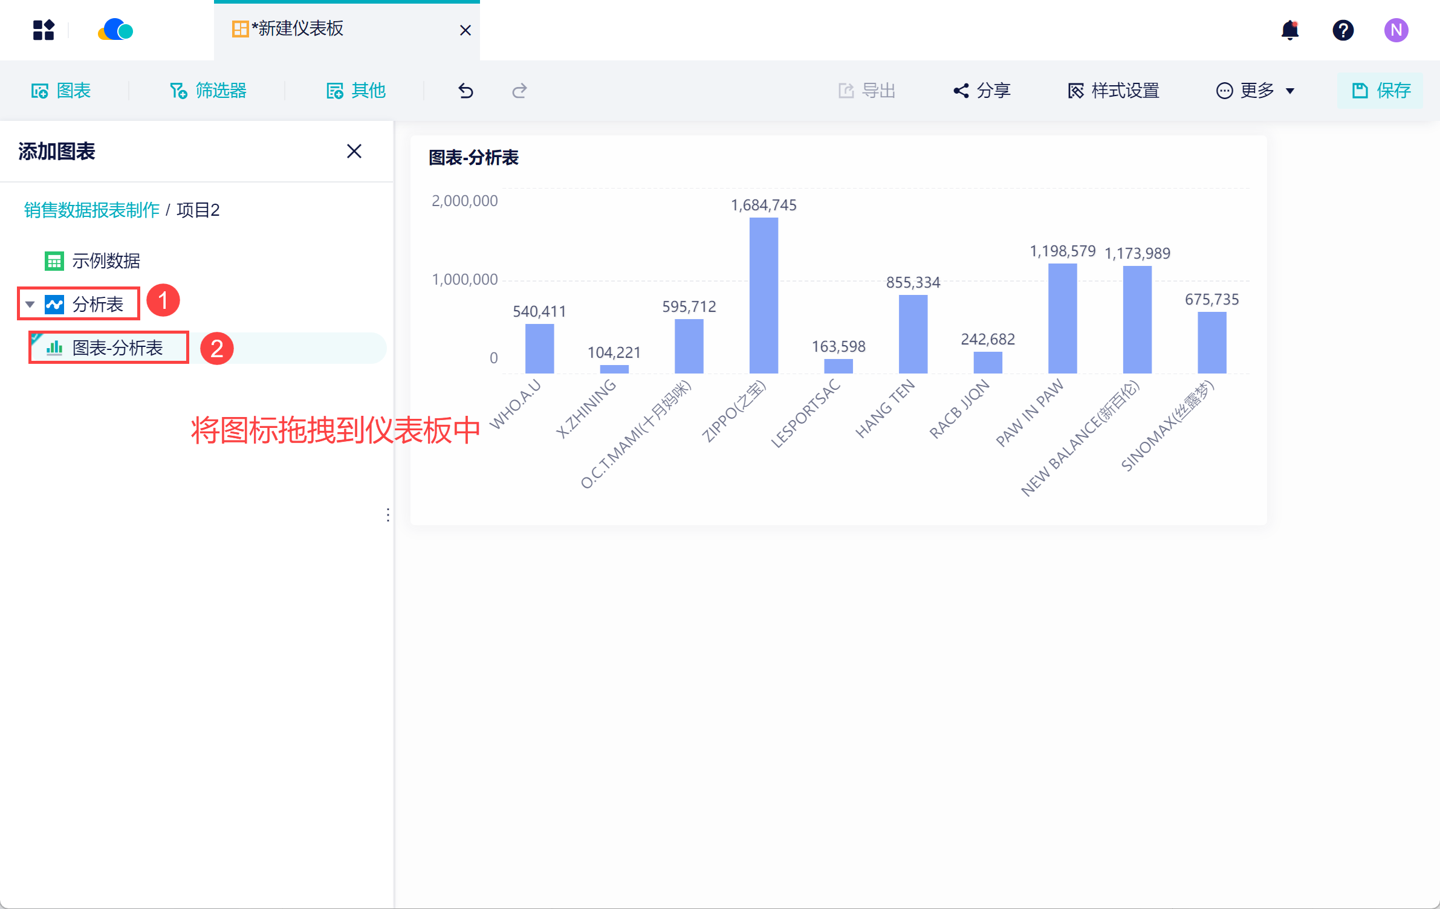Viewport: 1440px width, 909px height.
Task: Switch to the 新建仪表板 tab
Action: click(x=347, y=30)
